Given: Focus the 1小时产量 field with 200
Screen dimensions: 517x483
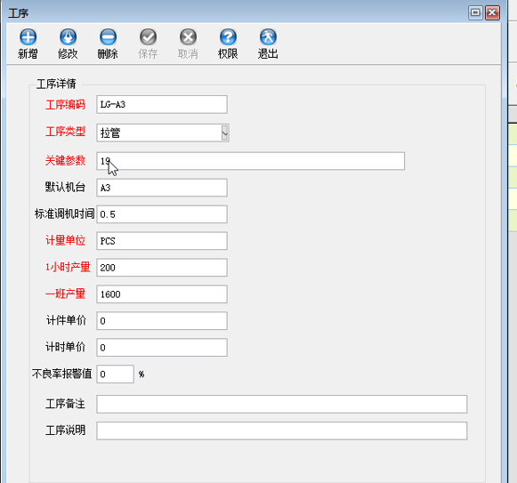Looking at the screenshot, I should coord(162,268).
